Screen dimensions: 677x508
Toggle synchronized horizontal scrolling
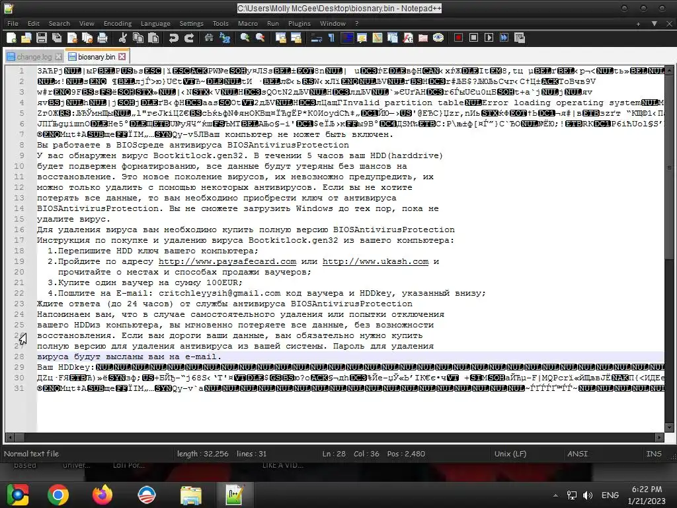[x=296, y=38]
